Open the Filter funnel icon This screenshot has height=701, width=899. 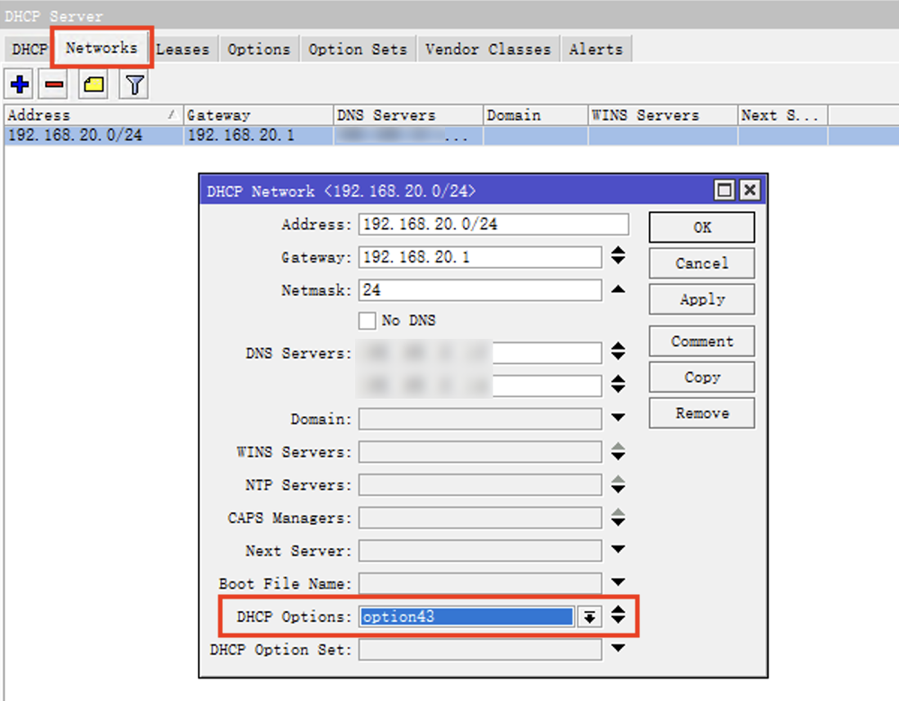[135, 85]
